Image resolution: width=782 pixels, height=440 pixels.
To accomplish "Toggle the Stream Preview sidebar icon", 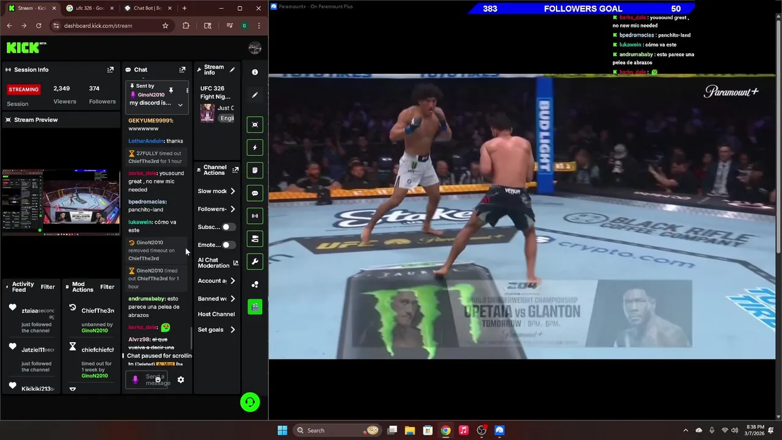I will point(255,125).
